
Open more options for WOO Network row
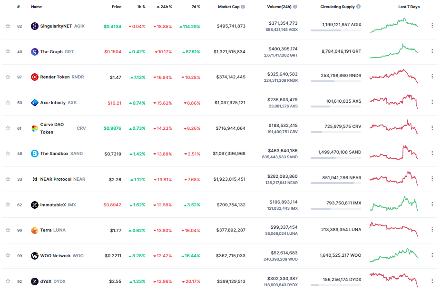432,255
